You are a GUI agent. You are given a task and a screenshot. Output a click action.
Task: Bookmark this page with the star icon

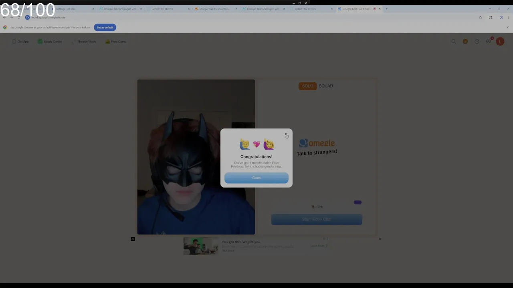coord(481,18)
